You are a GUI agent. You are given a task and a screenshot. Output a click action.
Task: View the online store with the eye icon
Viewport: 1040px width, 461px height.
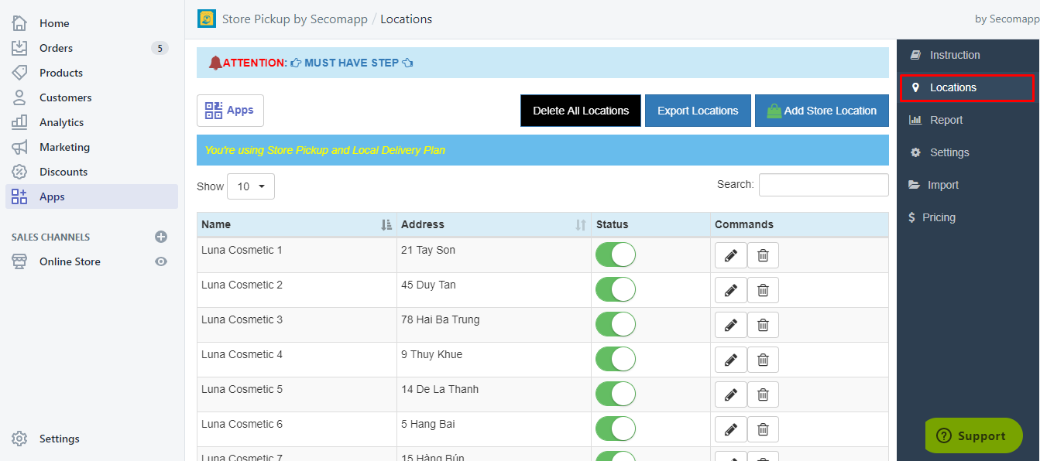pos(161,261)
